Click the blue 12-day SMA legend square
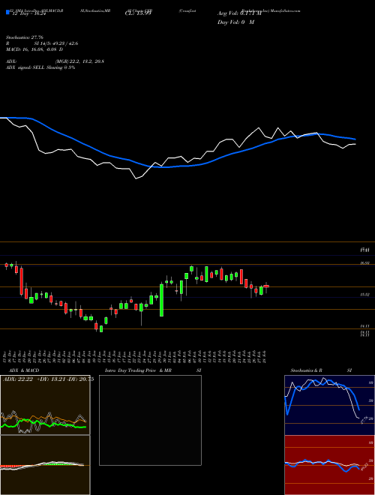Viewport: 375px width, 495px height. tap(7, 12)
